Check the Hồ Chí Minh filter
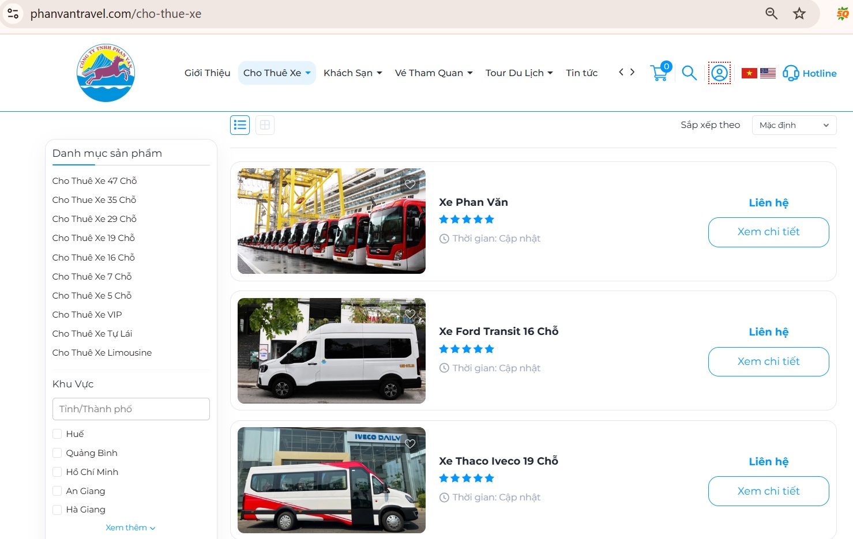This screenshot has width=853, height=539. pyautogui.click(x=57, y=472)
